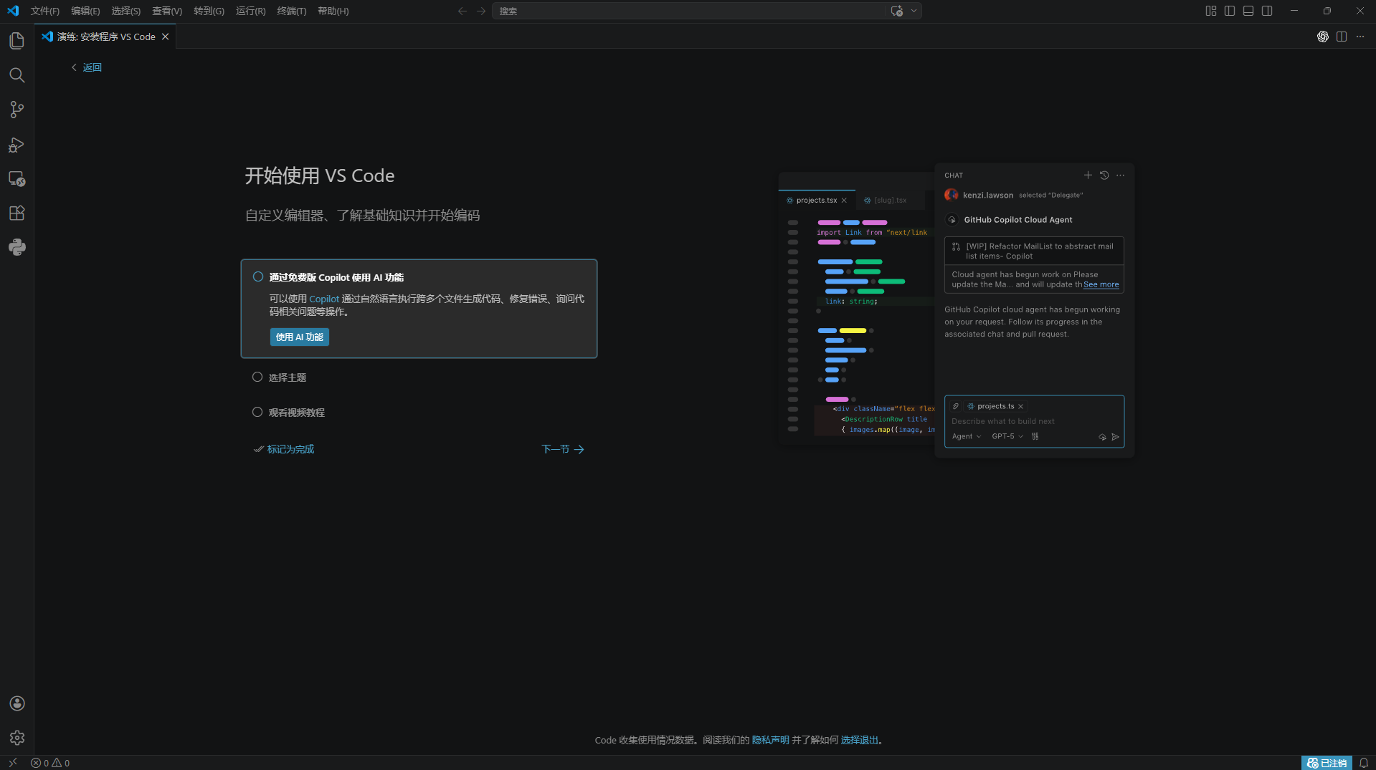Open the See more link in Chat
The width and height of the screenshot is (1376, 770).
[x=1101, y=284]
